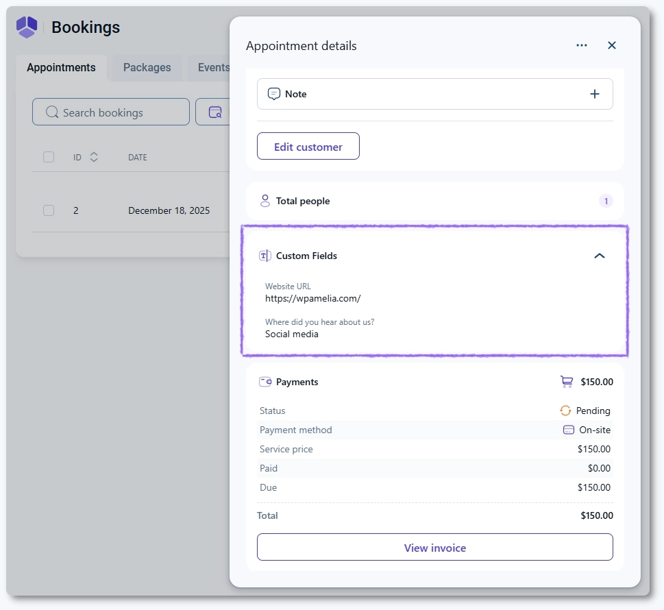Click the Paid $0.00 value
Image resolution: width=664 pixels, height=610 pixels.
599,468
